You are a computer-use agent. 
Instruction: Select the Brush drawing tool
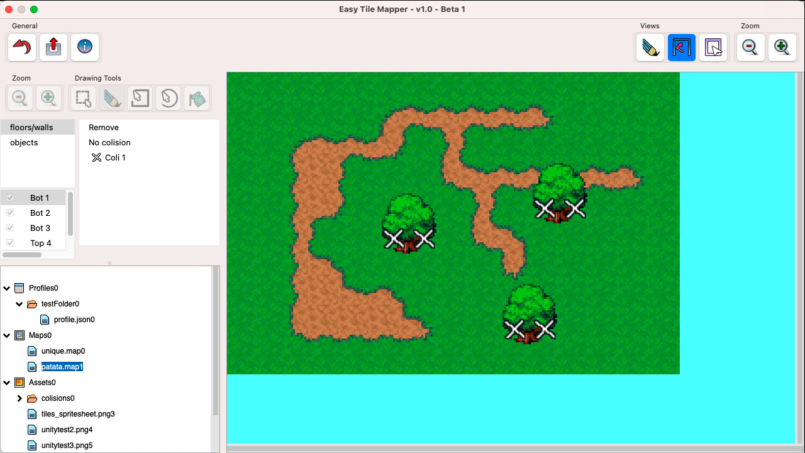point(111,98)
